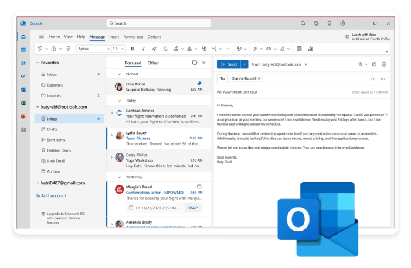Click the Clear formatting brush icon
Viewport: 411px width, 268px height.
click(x=155, y=49)
